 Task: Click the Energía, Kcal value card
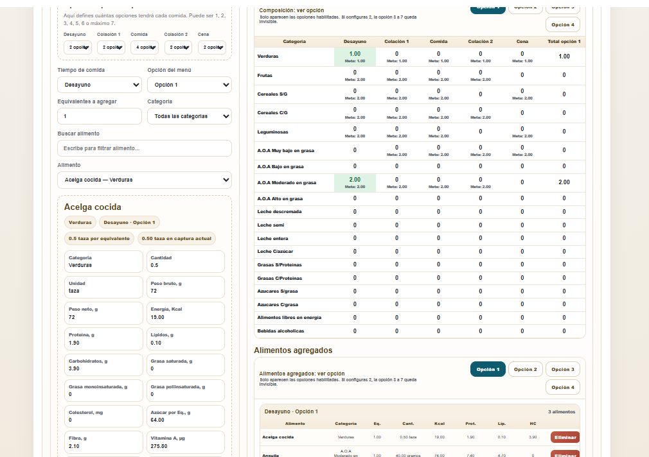tap(186, 313)
